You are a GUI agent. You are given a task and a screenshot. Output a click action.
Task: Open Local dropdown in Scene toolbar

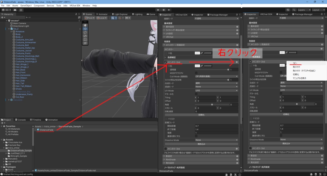tap(102, 18)
